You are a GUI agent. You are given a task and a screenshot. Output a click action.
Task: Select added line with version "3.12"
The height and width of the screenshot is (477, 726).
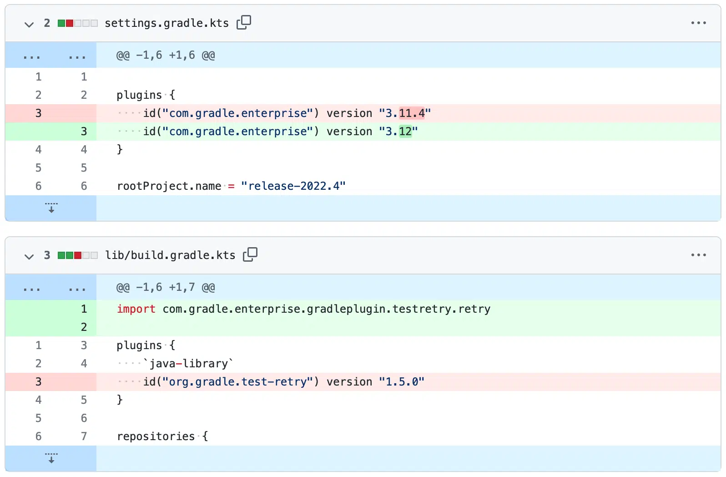pyautogui.click(x=363, y=132)
